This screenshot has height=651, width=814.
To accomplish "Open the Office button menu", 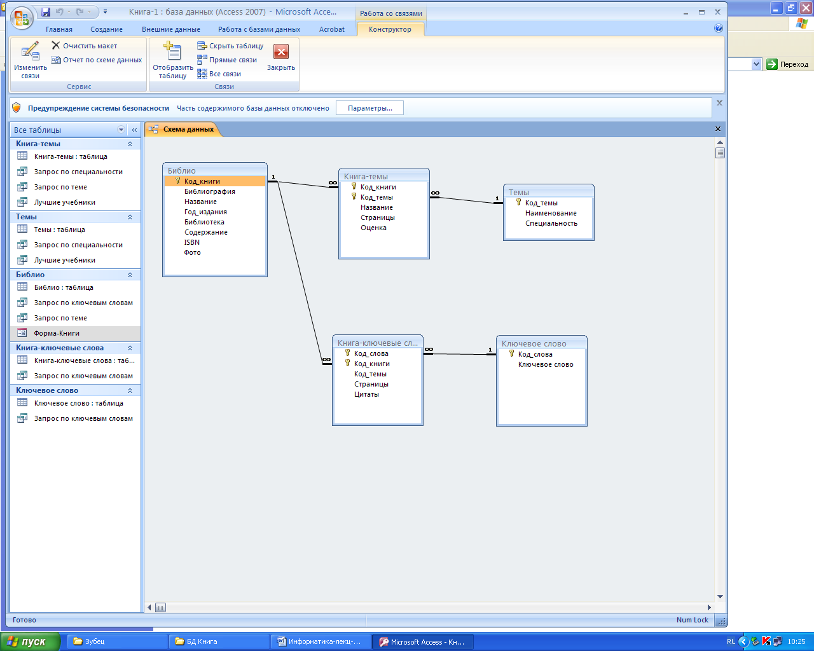I will coord(22,17).
